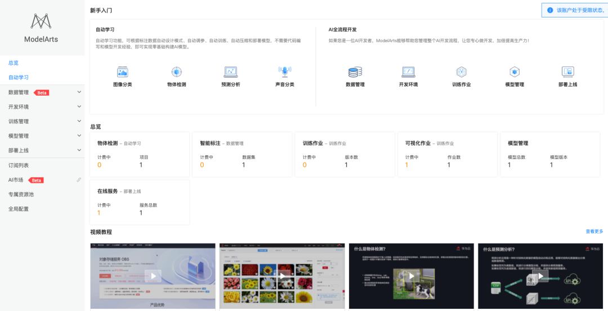This screenshot has height=311, width=608.
Task: Open AI市场 external link in sidebar
Action: (79, 180)
